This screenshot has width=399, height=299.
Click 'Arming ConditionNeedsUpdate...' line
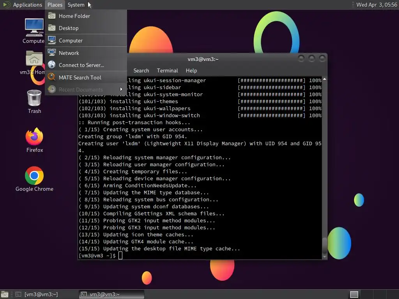137,186
